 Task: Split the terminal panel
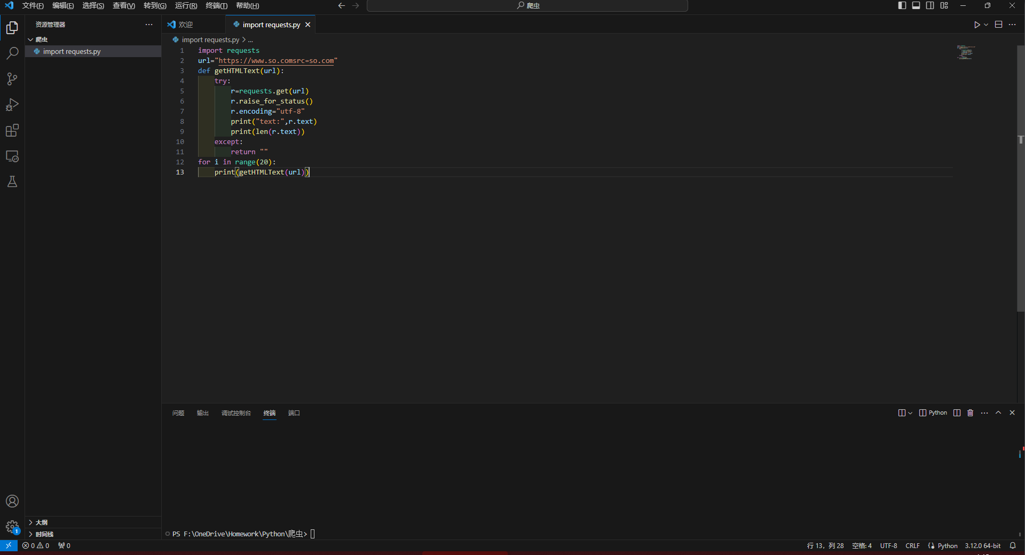tap(957, 413)
